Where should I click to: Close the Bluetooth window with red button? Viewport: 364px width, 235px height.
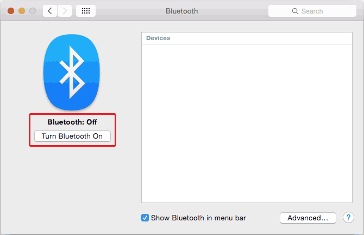tap(11, 11)
